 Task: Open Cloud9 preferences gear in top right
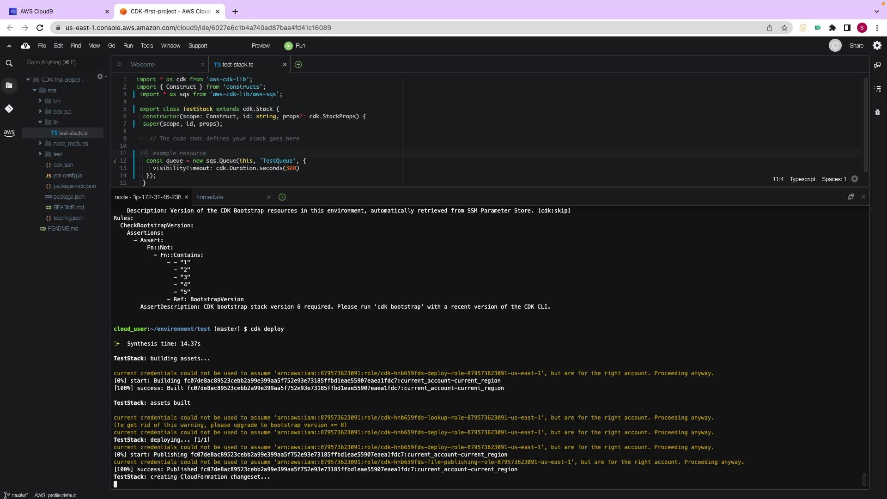coord(877,45)
